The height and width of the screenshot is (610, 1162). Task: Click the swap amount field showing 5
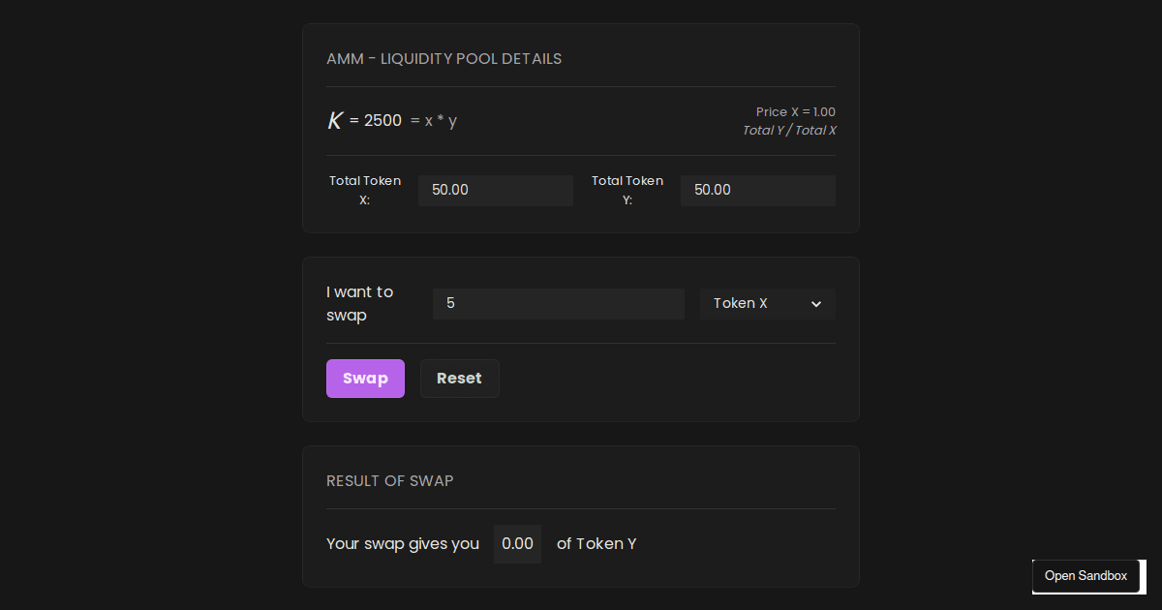tap(558, 303)
